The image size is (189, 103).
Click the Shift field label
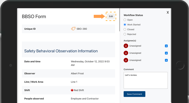coord(27,90)
